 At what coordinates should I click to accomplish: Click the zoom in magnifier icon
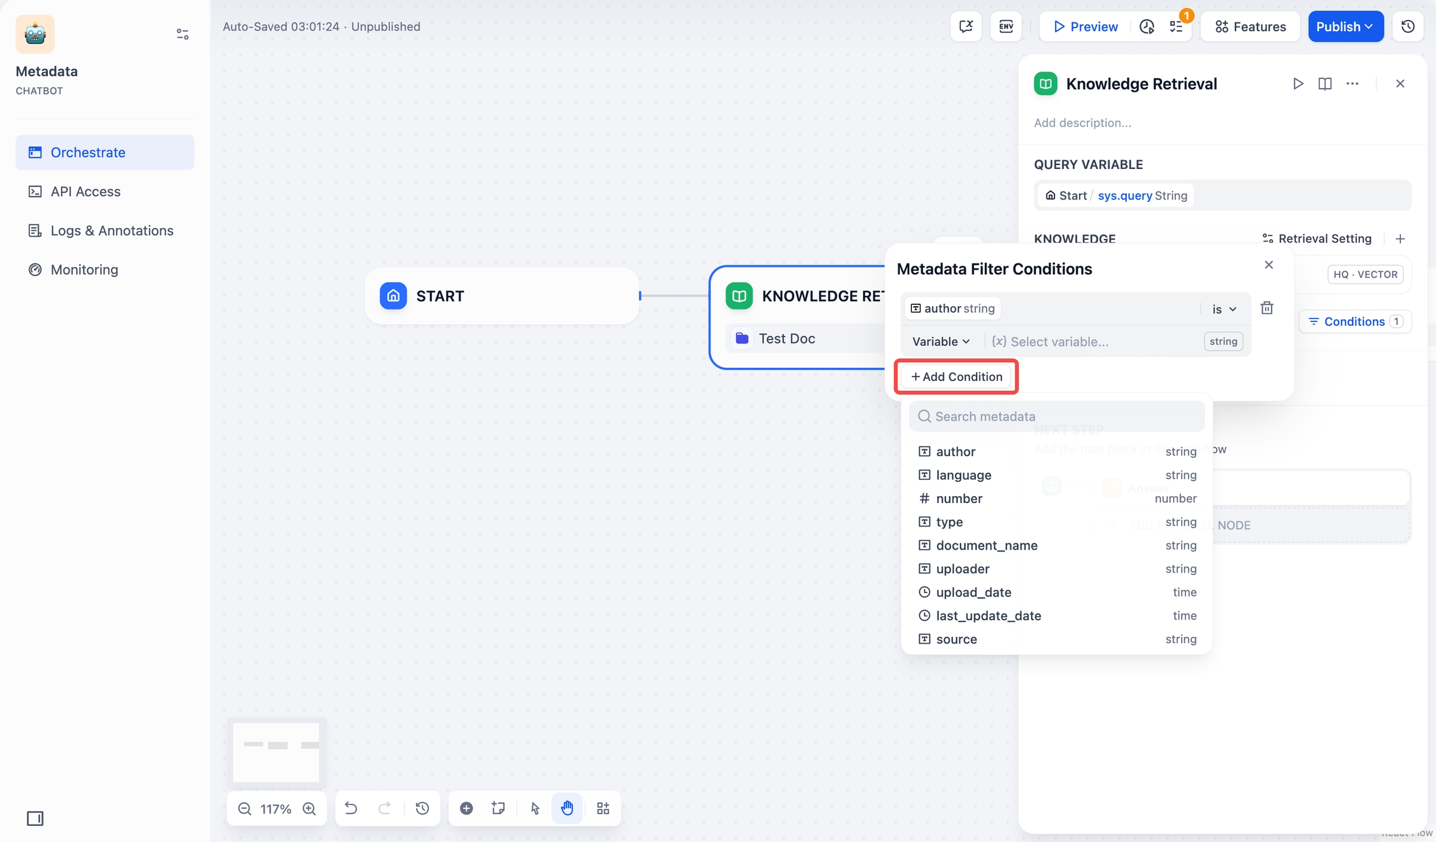pos(309,808)
